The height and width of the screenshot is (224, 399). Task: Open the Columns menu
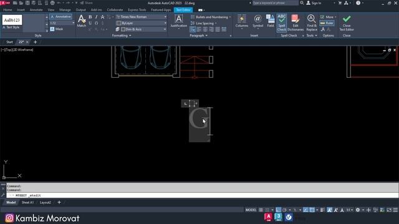pyautogui.click(x=242, y=21)
